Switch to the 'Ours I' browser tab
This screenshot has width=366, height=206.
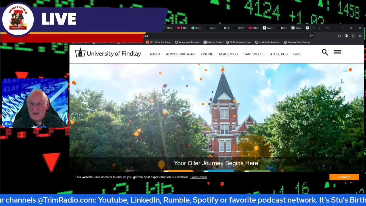point(211,28)
